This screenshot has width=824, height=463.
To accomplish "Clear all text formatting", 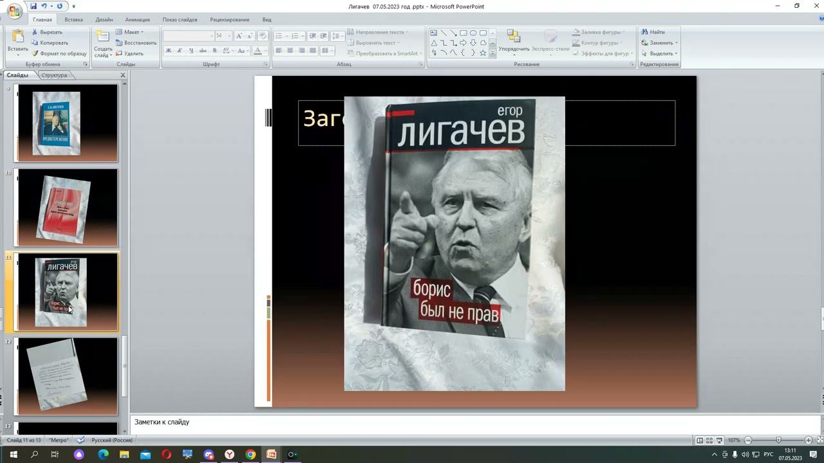I will 262,36.
